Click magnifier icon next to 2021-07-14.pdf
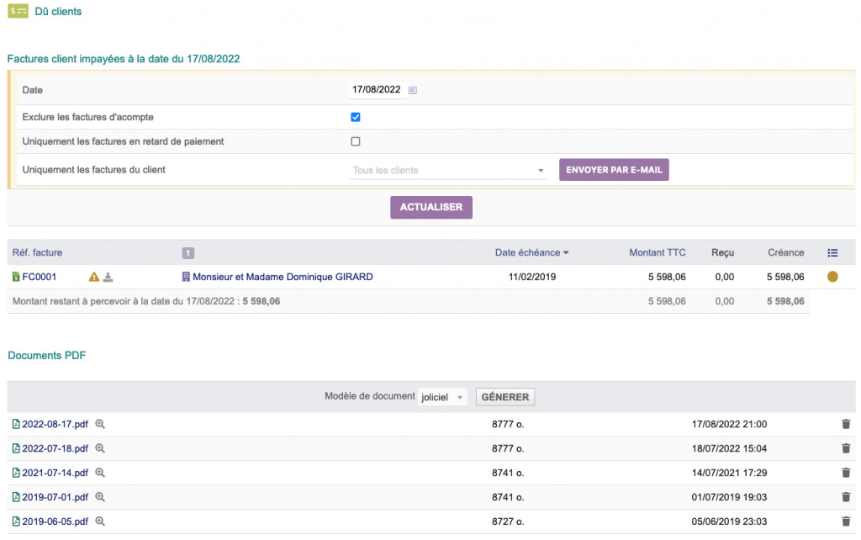The height and width of the screenshot is (540, 861). 100,474
